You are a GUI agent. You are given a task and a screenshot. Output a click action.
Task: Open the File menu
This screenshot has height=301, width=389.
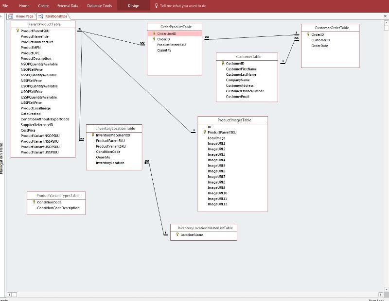pos(5,6)
